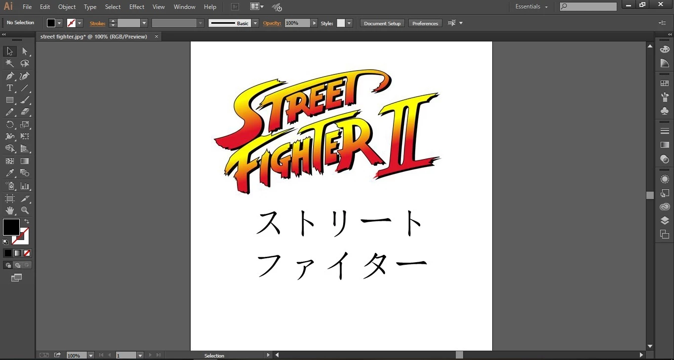Set paint mode to Color
Screen dimensions: 674x360
tap(8, 253)
